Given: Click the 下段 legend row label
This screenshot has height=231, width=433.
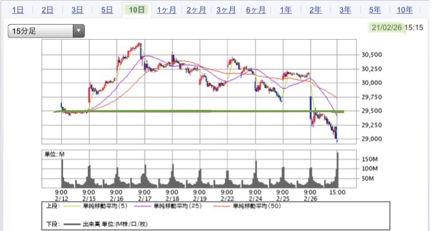Looking at the screenshot, I should [x=53, y=224].
